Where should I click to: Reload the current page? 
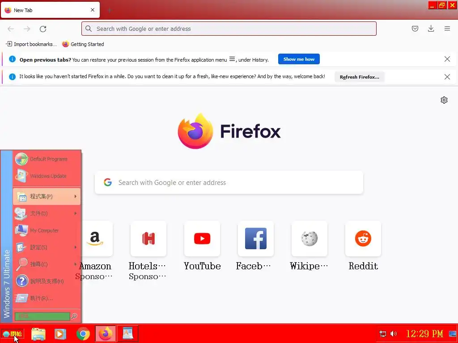[43, 29]
